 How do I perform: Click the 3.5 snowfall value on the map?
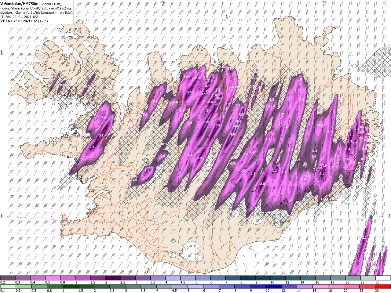pos(189,92)
